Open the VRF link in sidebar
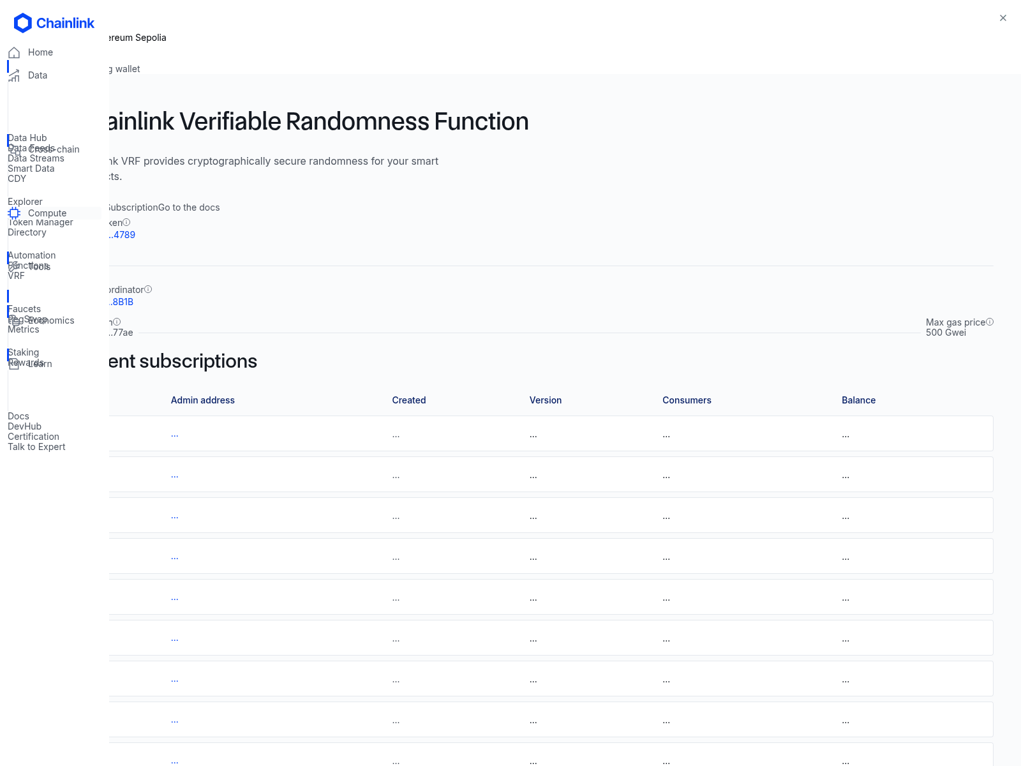This screenshot has height=766, width=1021. tap(16, 276)
